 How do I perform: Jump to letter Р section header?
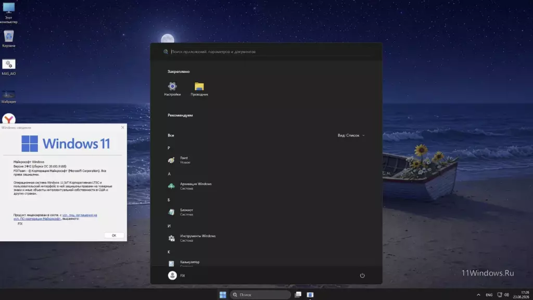(x=169, y=148)
